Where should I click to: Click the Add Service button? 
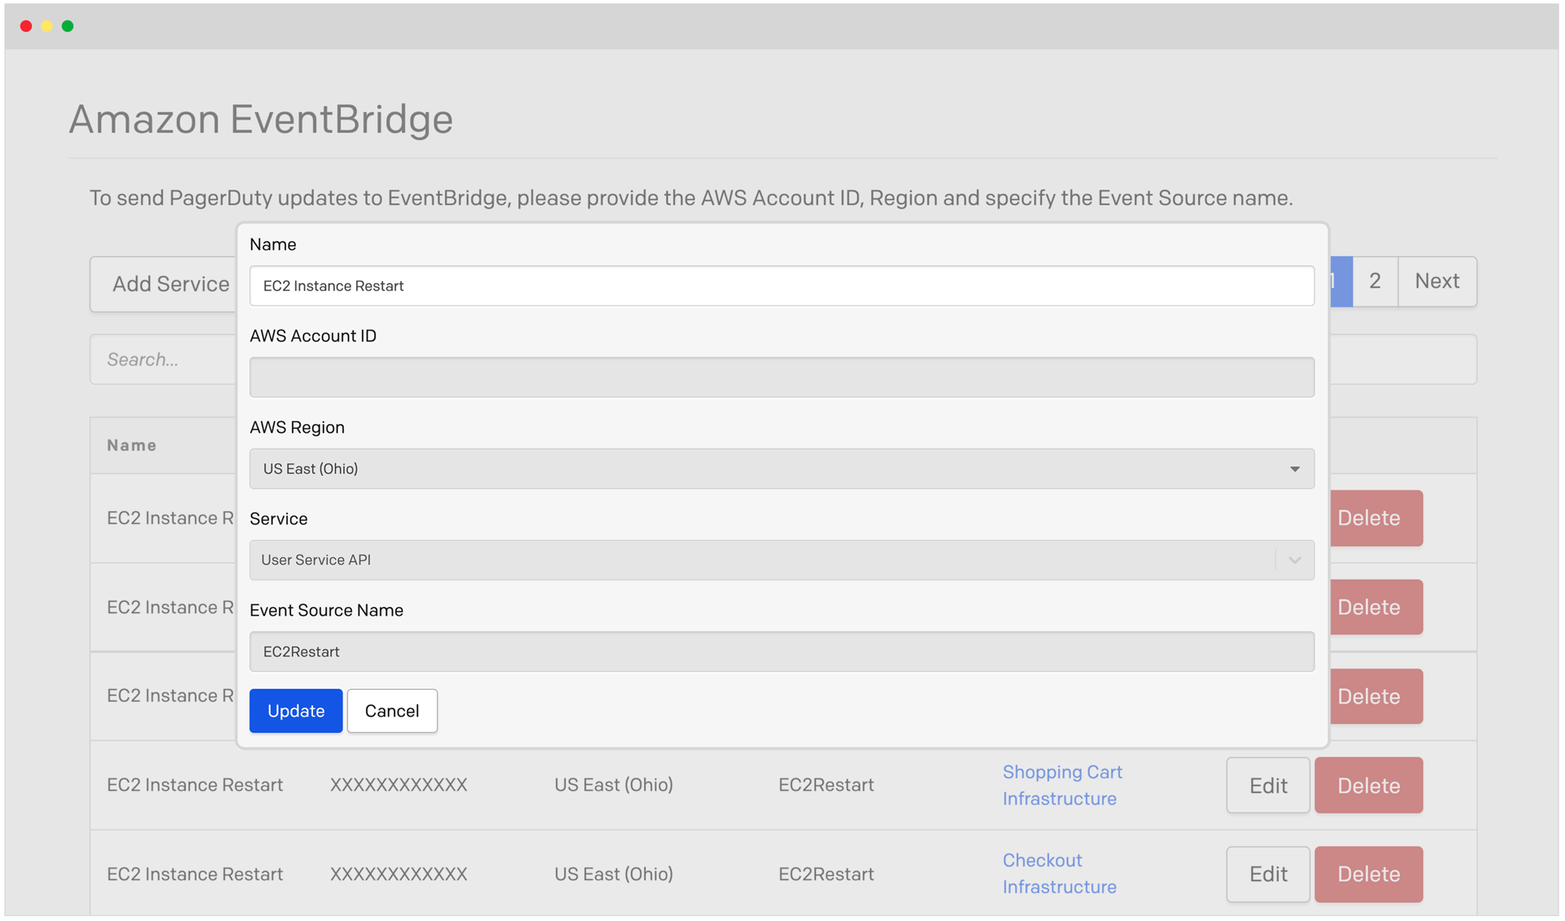(170, 283)
